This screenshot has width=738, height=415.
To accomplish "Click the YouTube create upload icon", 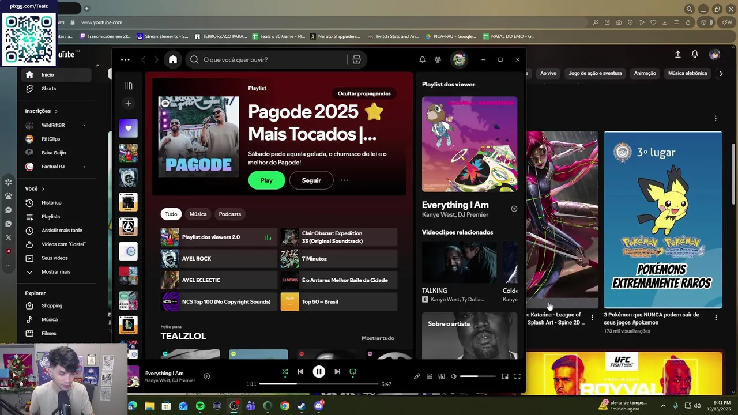I will pos(678,54).
